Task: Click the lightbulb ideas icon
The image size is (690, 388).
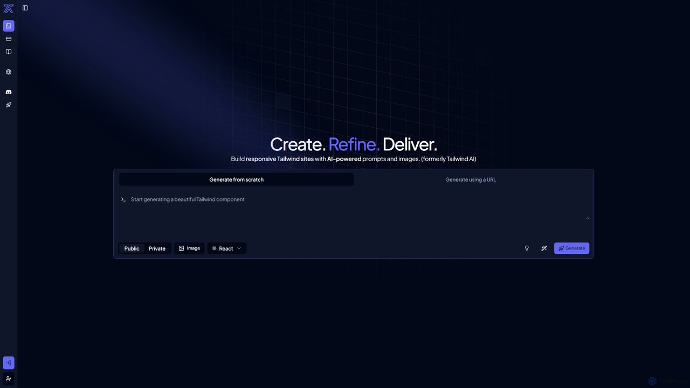Action: tap(527, 248)
